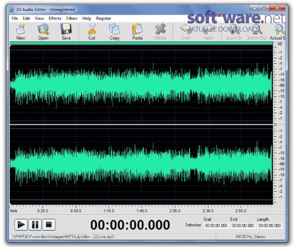Click the dB label on the level scale

point(280,44)
